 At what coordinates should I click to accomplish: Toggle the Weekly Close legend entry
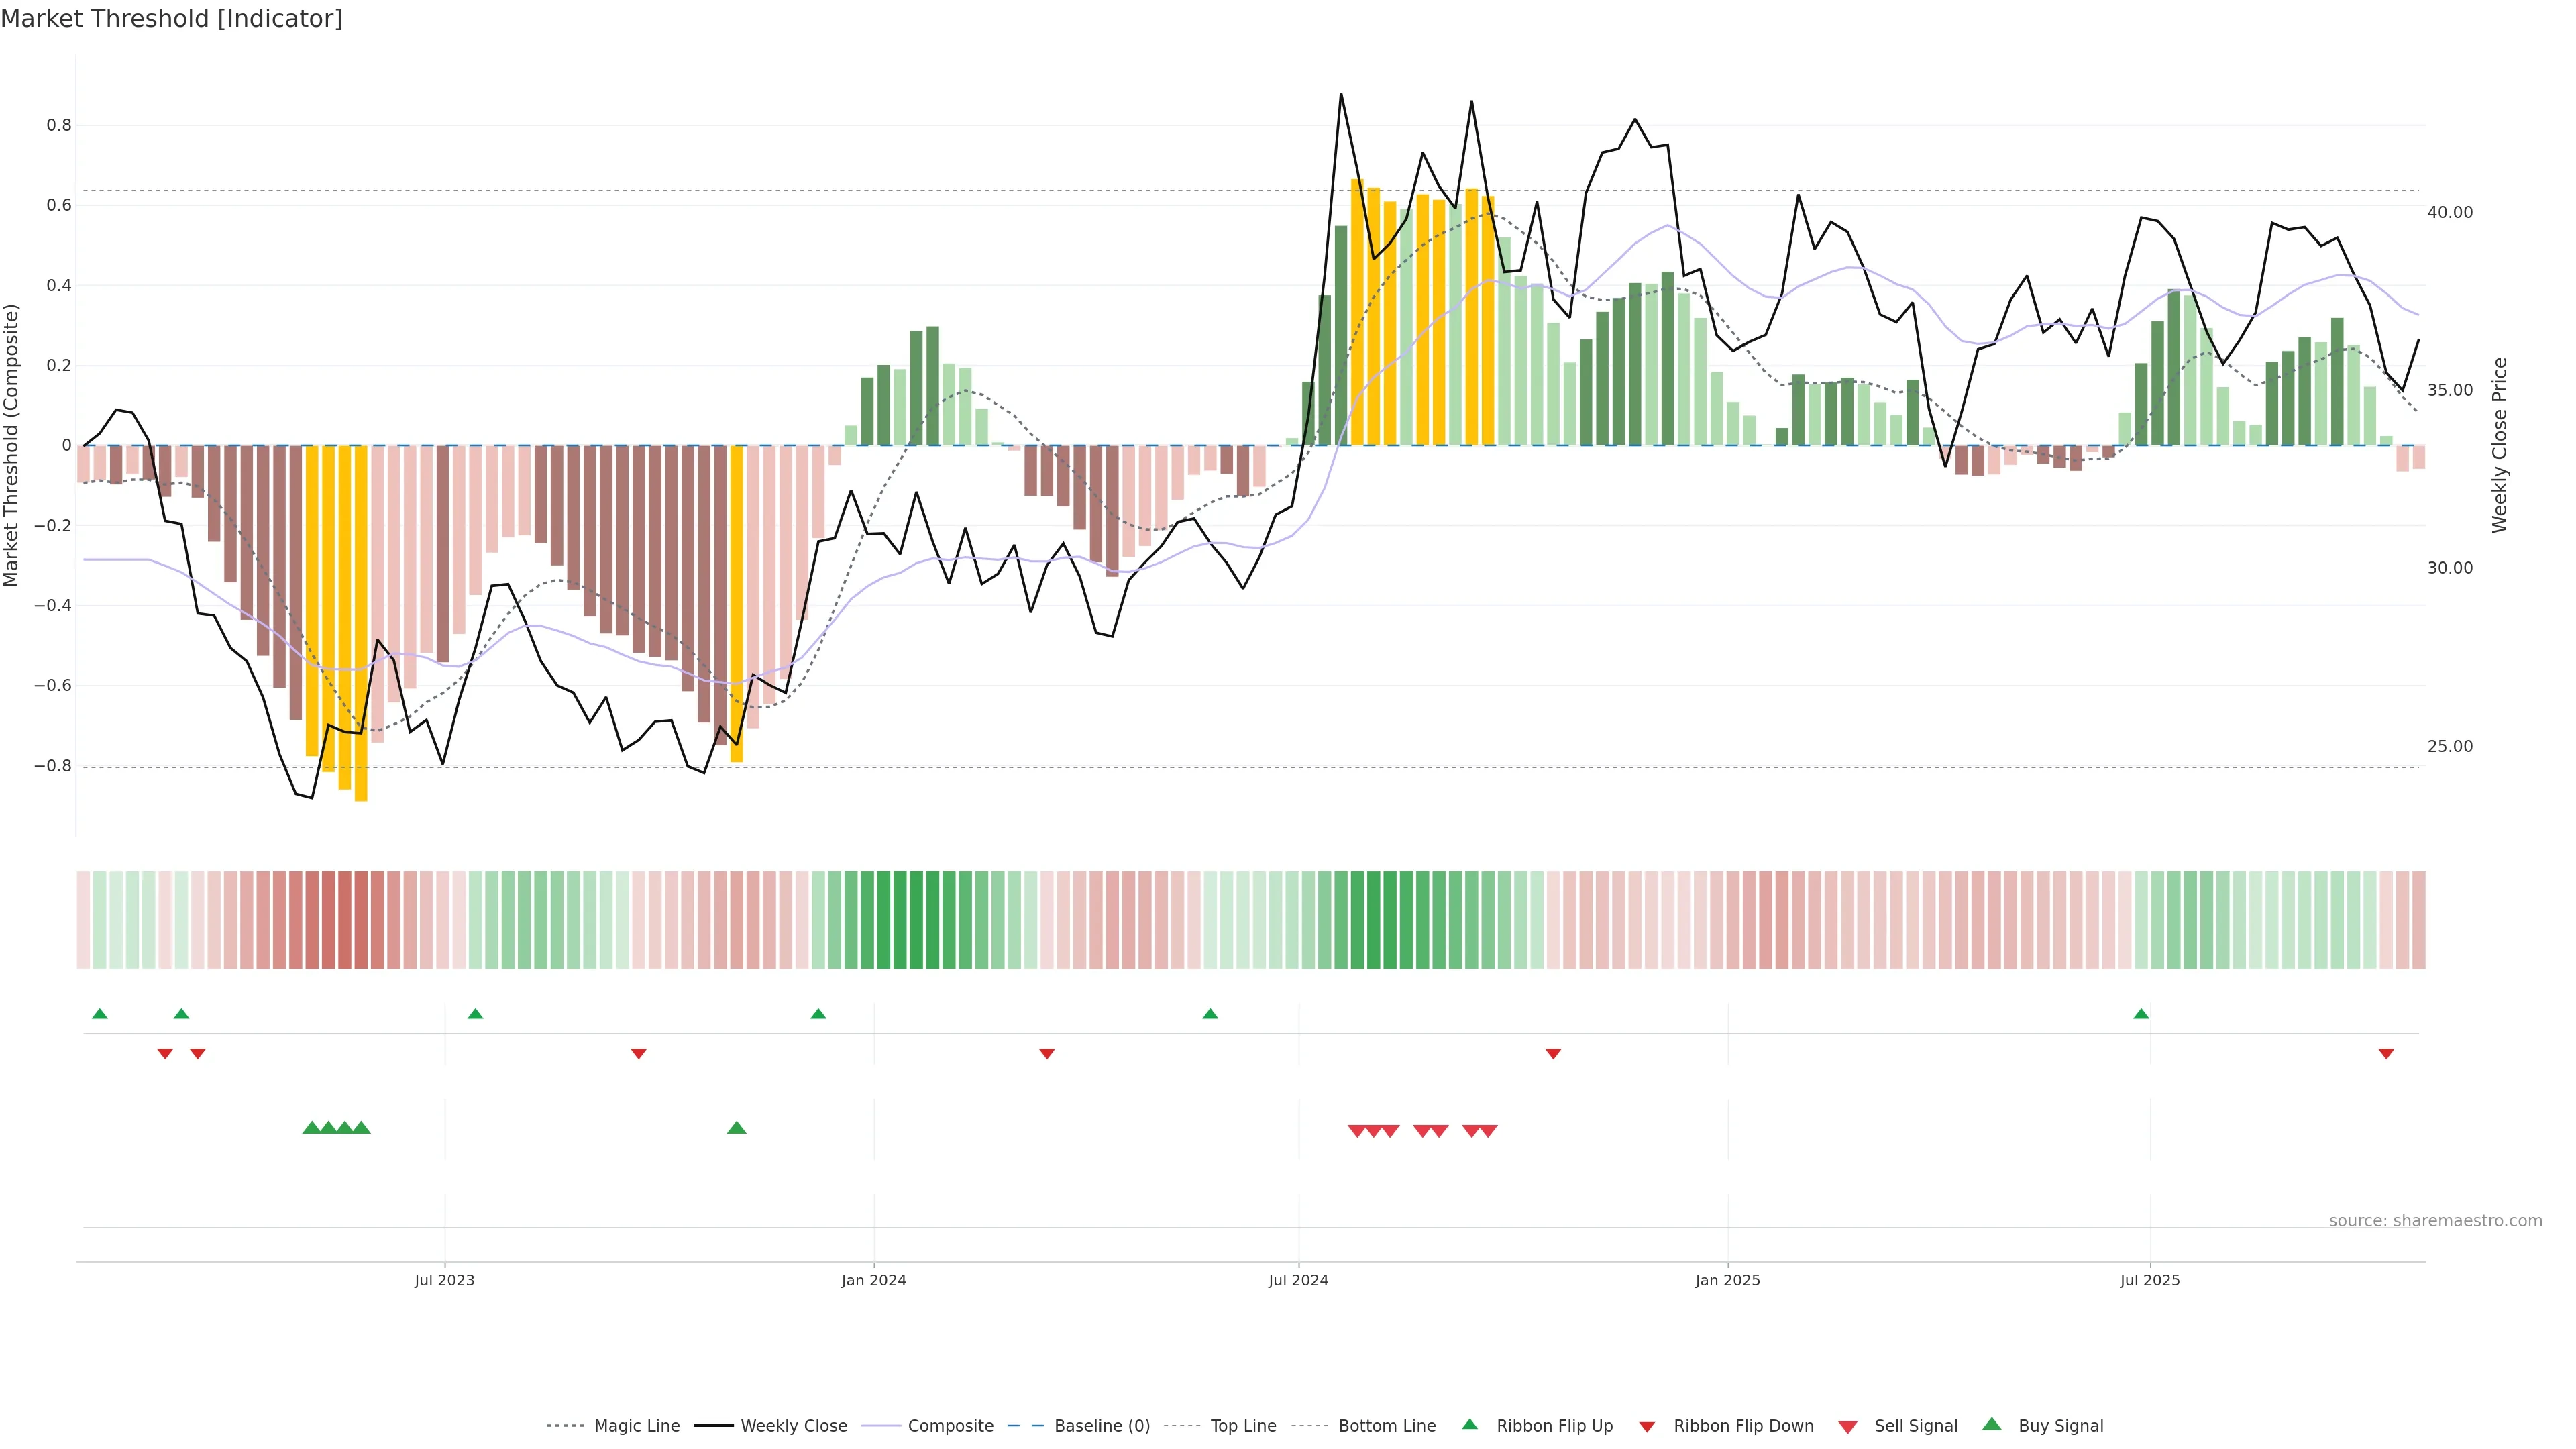(x=793, y=1426)
